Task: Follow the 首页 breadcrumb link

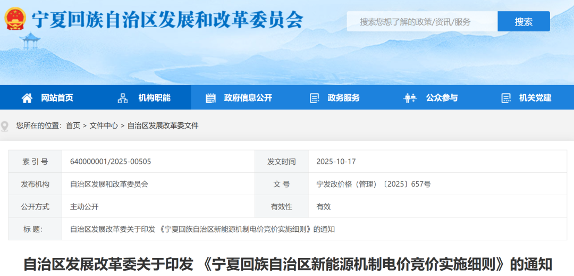Action: tap(73, 126)
